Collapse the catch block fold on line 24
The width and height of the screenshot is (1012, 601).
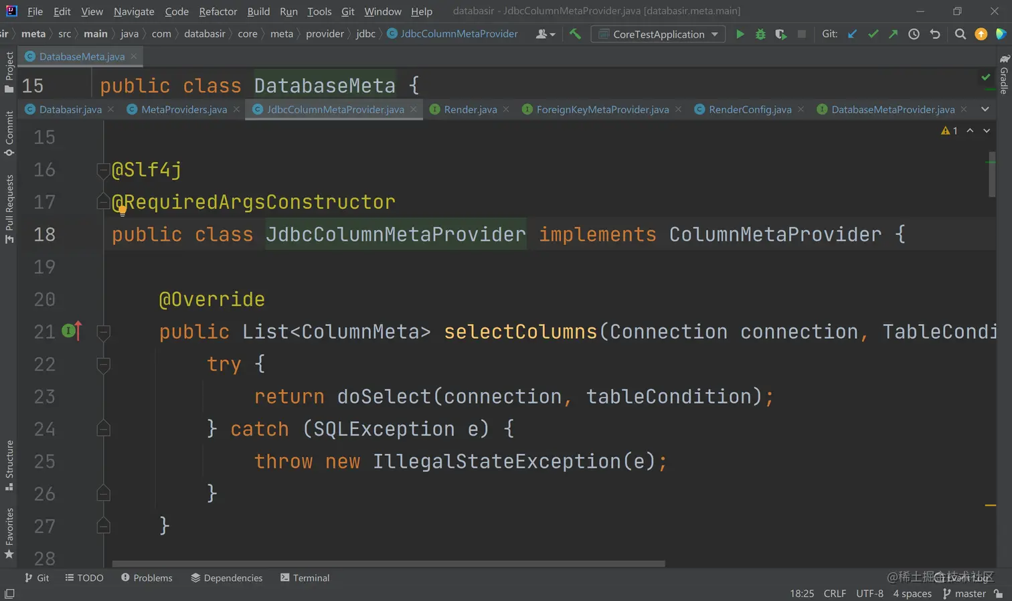pyautogui.click(x=103, y=429)
